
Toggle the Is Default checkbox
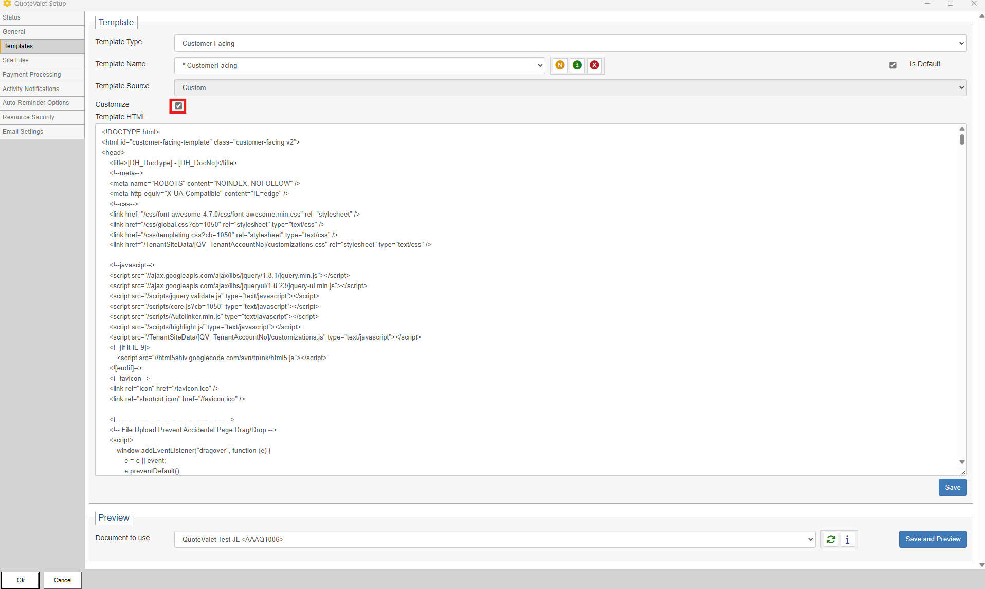892,65
